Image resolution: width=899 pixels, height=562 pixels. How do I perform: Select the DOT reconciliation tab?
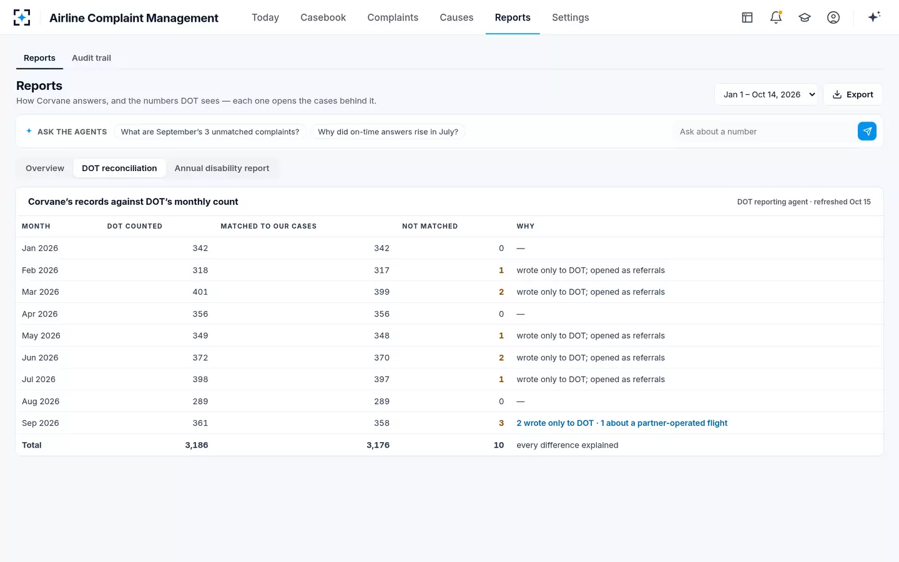tap(119, 168)
